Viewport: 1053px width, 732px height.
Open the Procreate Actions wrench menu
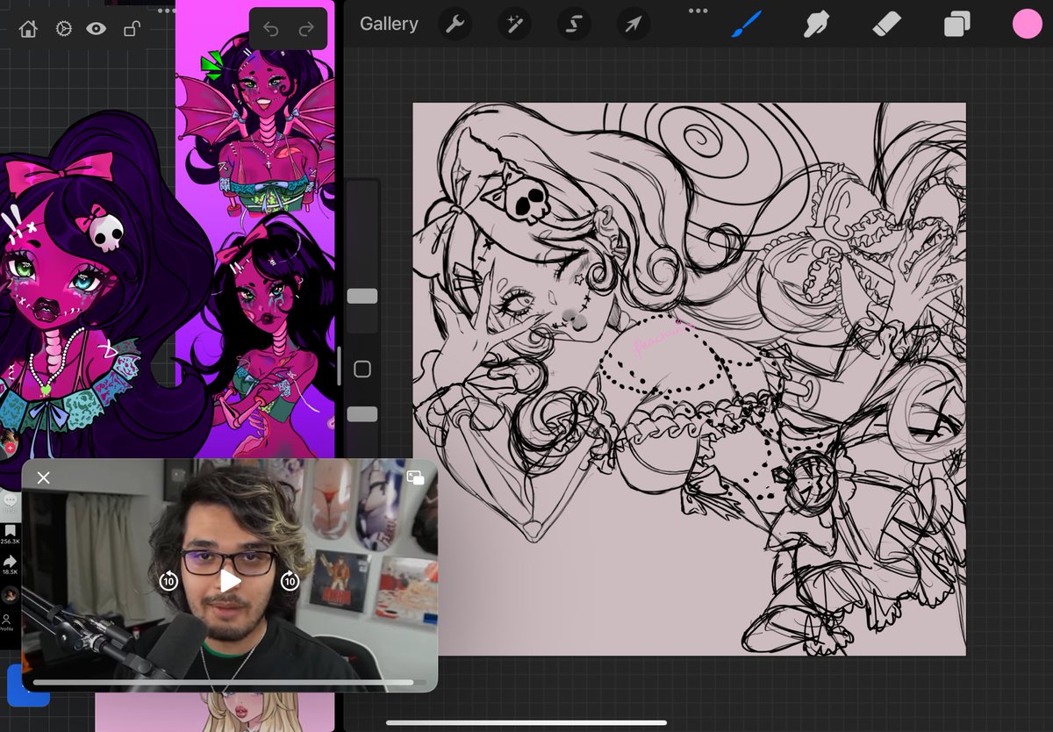[x=454, y=24]
